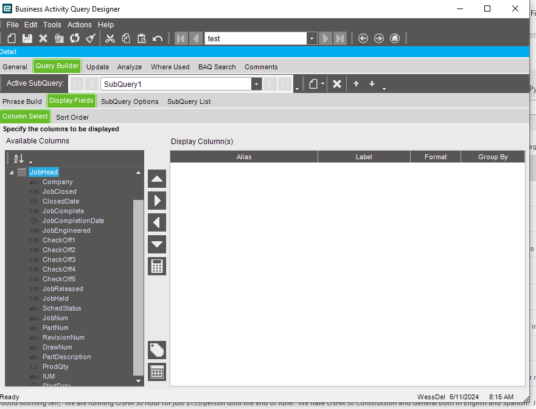The height and width of the screenshot is (409, 536).
Task: Move SubQuery up with arrow icon
Action: [x=356, y=84]
